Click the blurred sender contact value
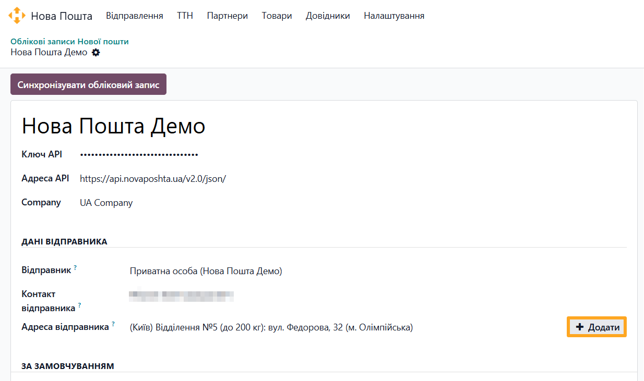644x381 pixels. [x=181, y=296]
